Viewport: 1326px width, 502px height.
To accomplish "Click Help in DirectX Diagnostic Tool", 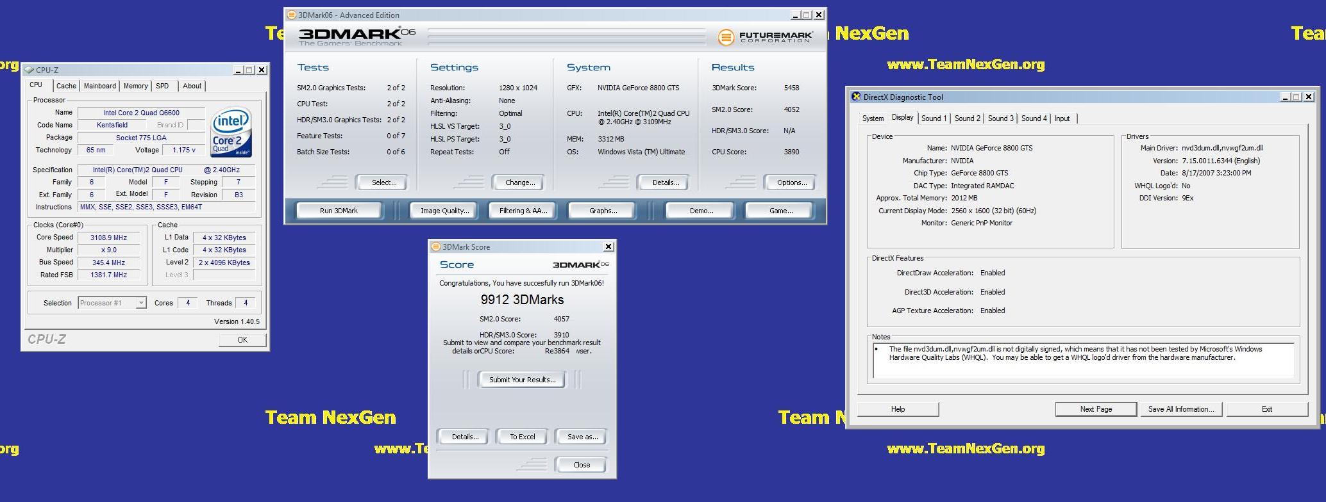I will pos(898,409).
